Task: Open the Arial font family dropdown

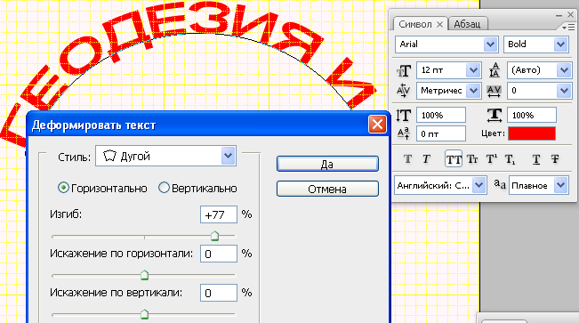Action: (490, 44)
